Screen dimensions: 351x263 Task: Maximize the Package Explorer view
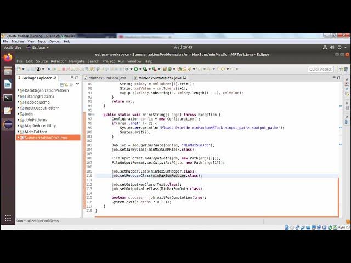tap(77, 78)
